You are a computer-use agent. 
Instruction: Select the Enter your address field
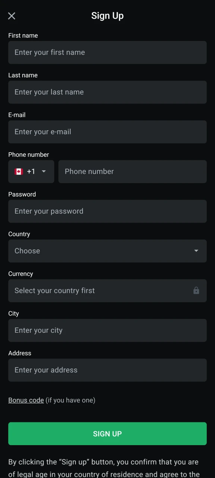point(107,370)
